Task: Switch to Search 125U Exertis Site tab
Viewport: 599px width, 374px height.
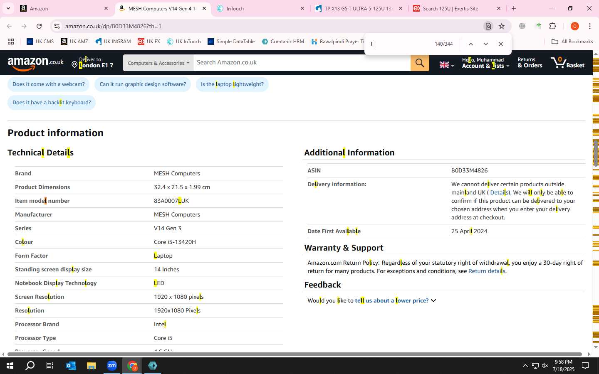Action: pyautogui.click(x=457, y=8)
